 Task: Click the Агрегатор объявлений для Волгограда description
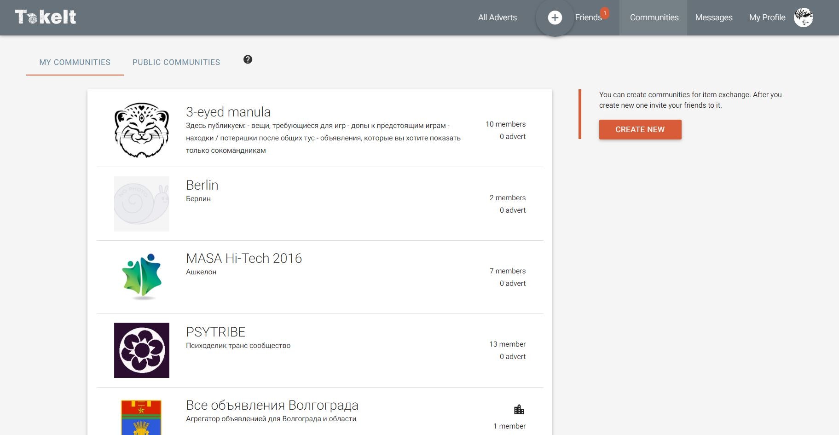[271, 419]
